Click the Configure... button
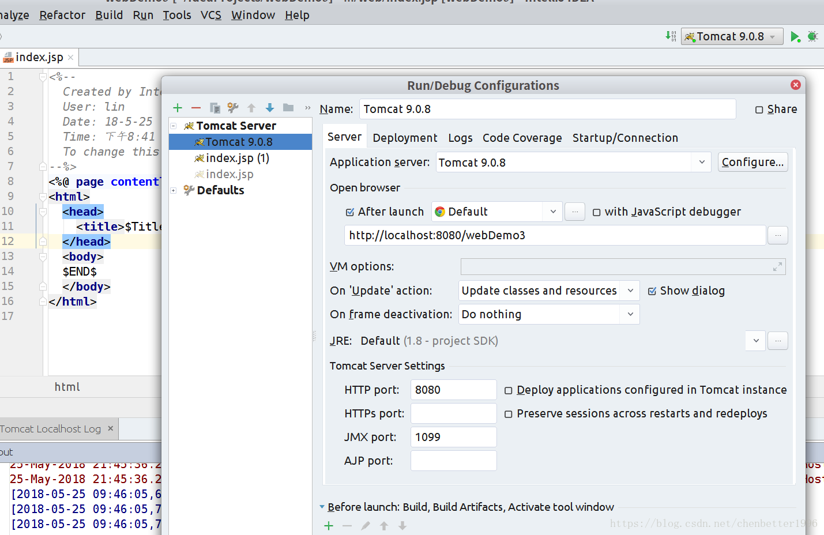Screen dimensions: 824x535 pos(752,162)
